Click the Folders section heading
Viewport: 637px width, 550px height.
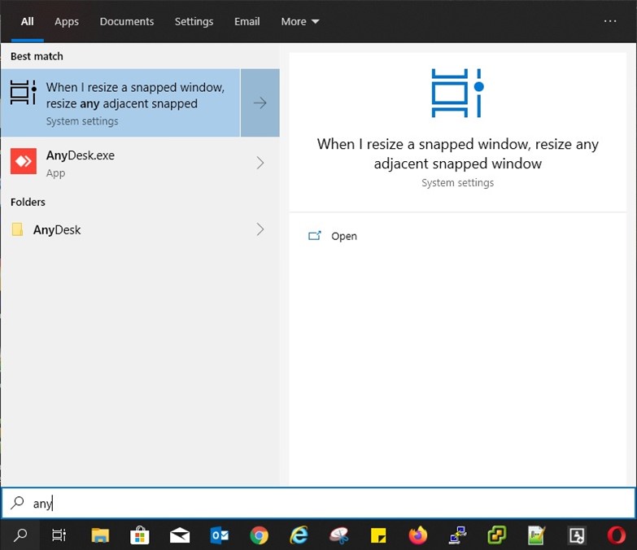[x=28, y=203]
